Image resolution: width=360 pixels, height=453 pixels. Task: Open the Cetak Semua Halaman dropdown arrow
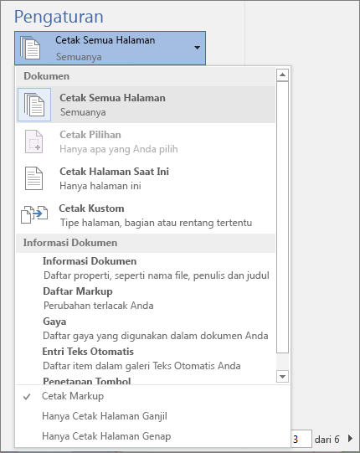[197, 48]
